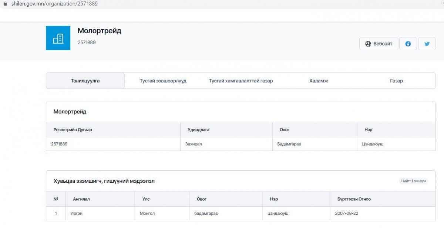Click the Захирал cell in management table
The width and height of the screenshot is (444, 234).
(x=194, y=144)
